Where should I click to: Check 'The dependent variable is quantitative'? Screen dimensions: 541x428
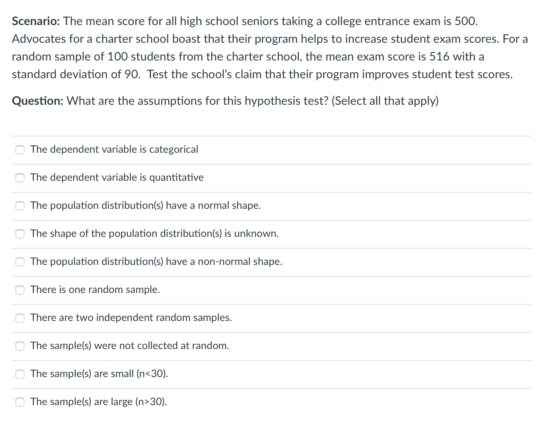tap(20, 178)
